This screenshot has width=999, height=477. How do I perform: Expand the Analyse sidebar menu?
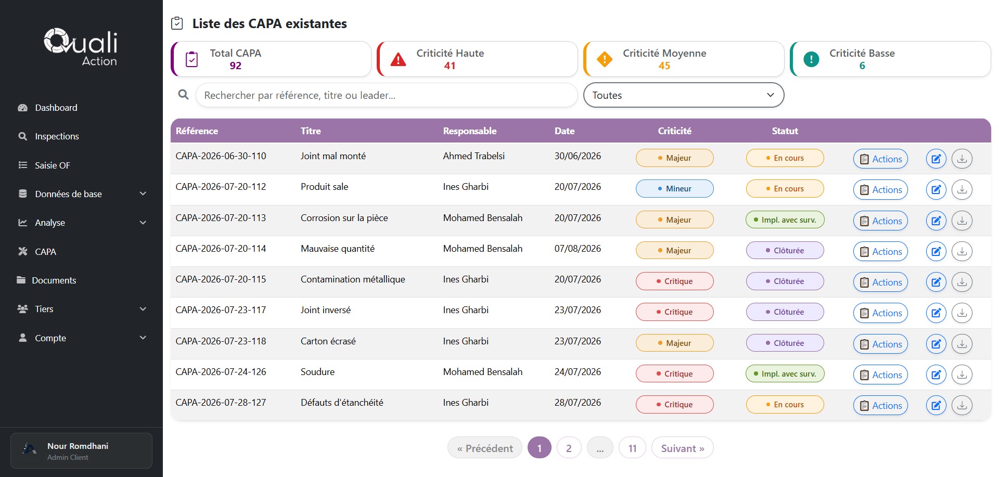pyautogui.click(x=82, y=223)
